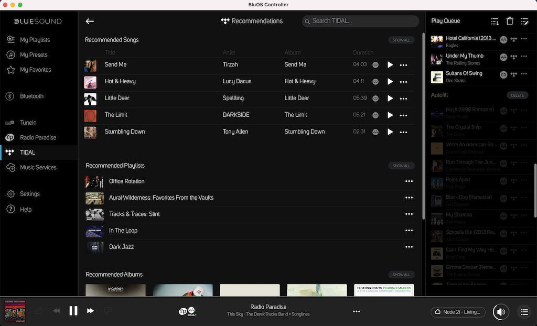
Task: Play The Limit by DARKSIDE
Action: coord(390,115)
